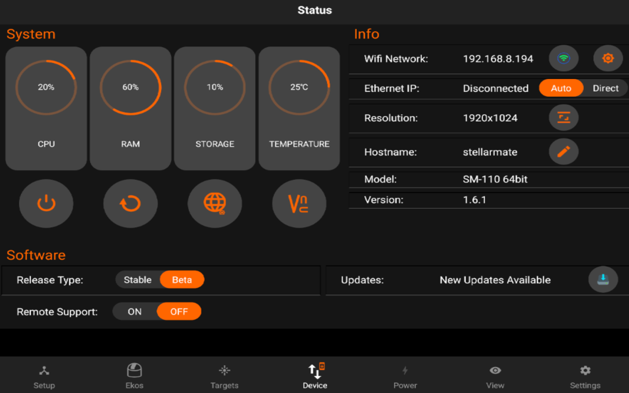
Task: Open the web globe icon button
Action: point(215,203)
